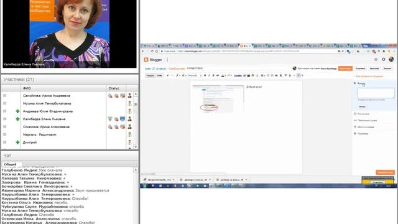Open dropdown arrow of first download item
The image size is (398, 224).
click(x=174, y=180)
